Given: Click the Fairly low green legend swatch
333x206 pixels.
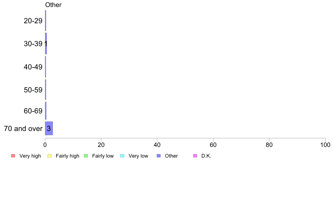Looking at the screenshot, I should click(x=86, y=156).
